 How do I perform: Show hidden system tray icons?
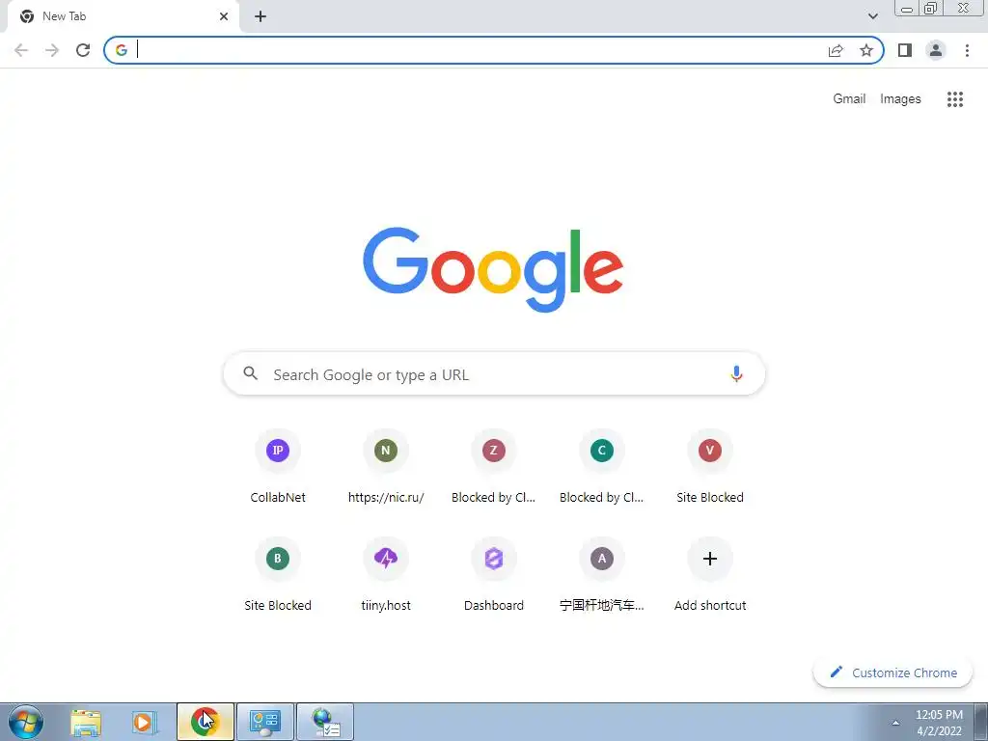click(x=895, y=723)
